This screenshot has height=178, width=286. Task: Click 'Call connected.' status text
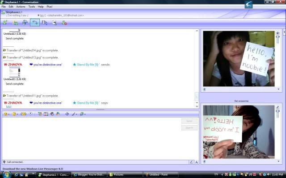coord(15,162)
